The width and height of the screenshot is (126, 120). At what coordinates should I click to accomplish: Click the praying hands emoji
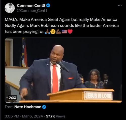tap(47, 32)
